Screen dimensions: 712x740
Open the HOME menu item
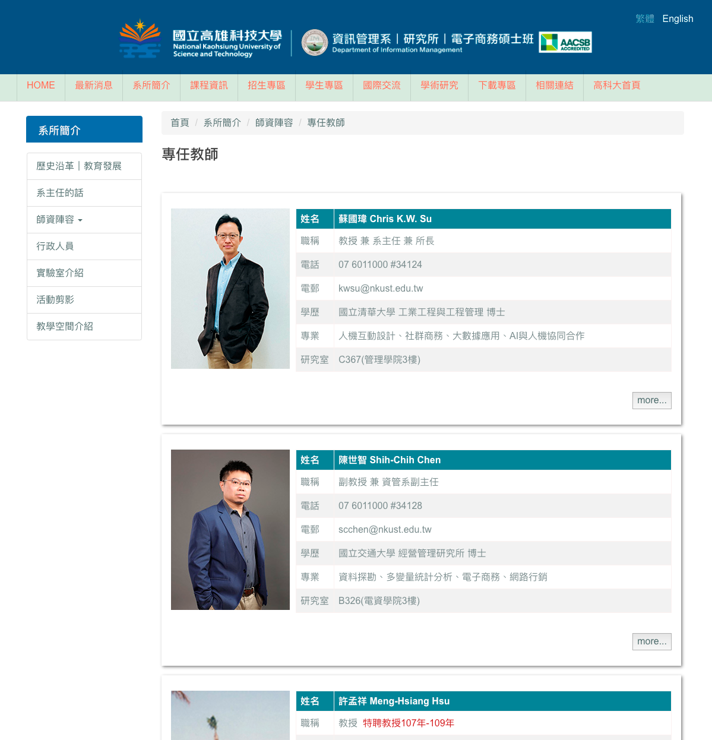pyautogui.click(x=41, y=86)
